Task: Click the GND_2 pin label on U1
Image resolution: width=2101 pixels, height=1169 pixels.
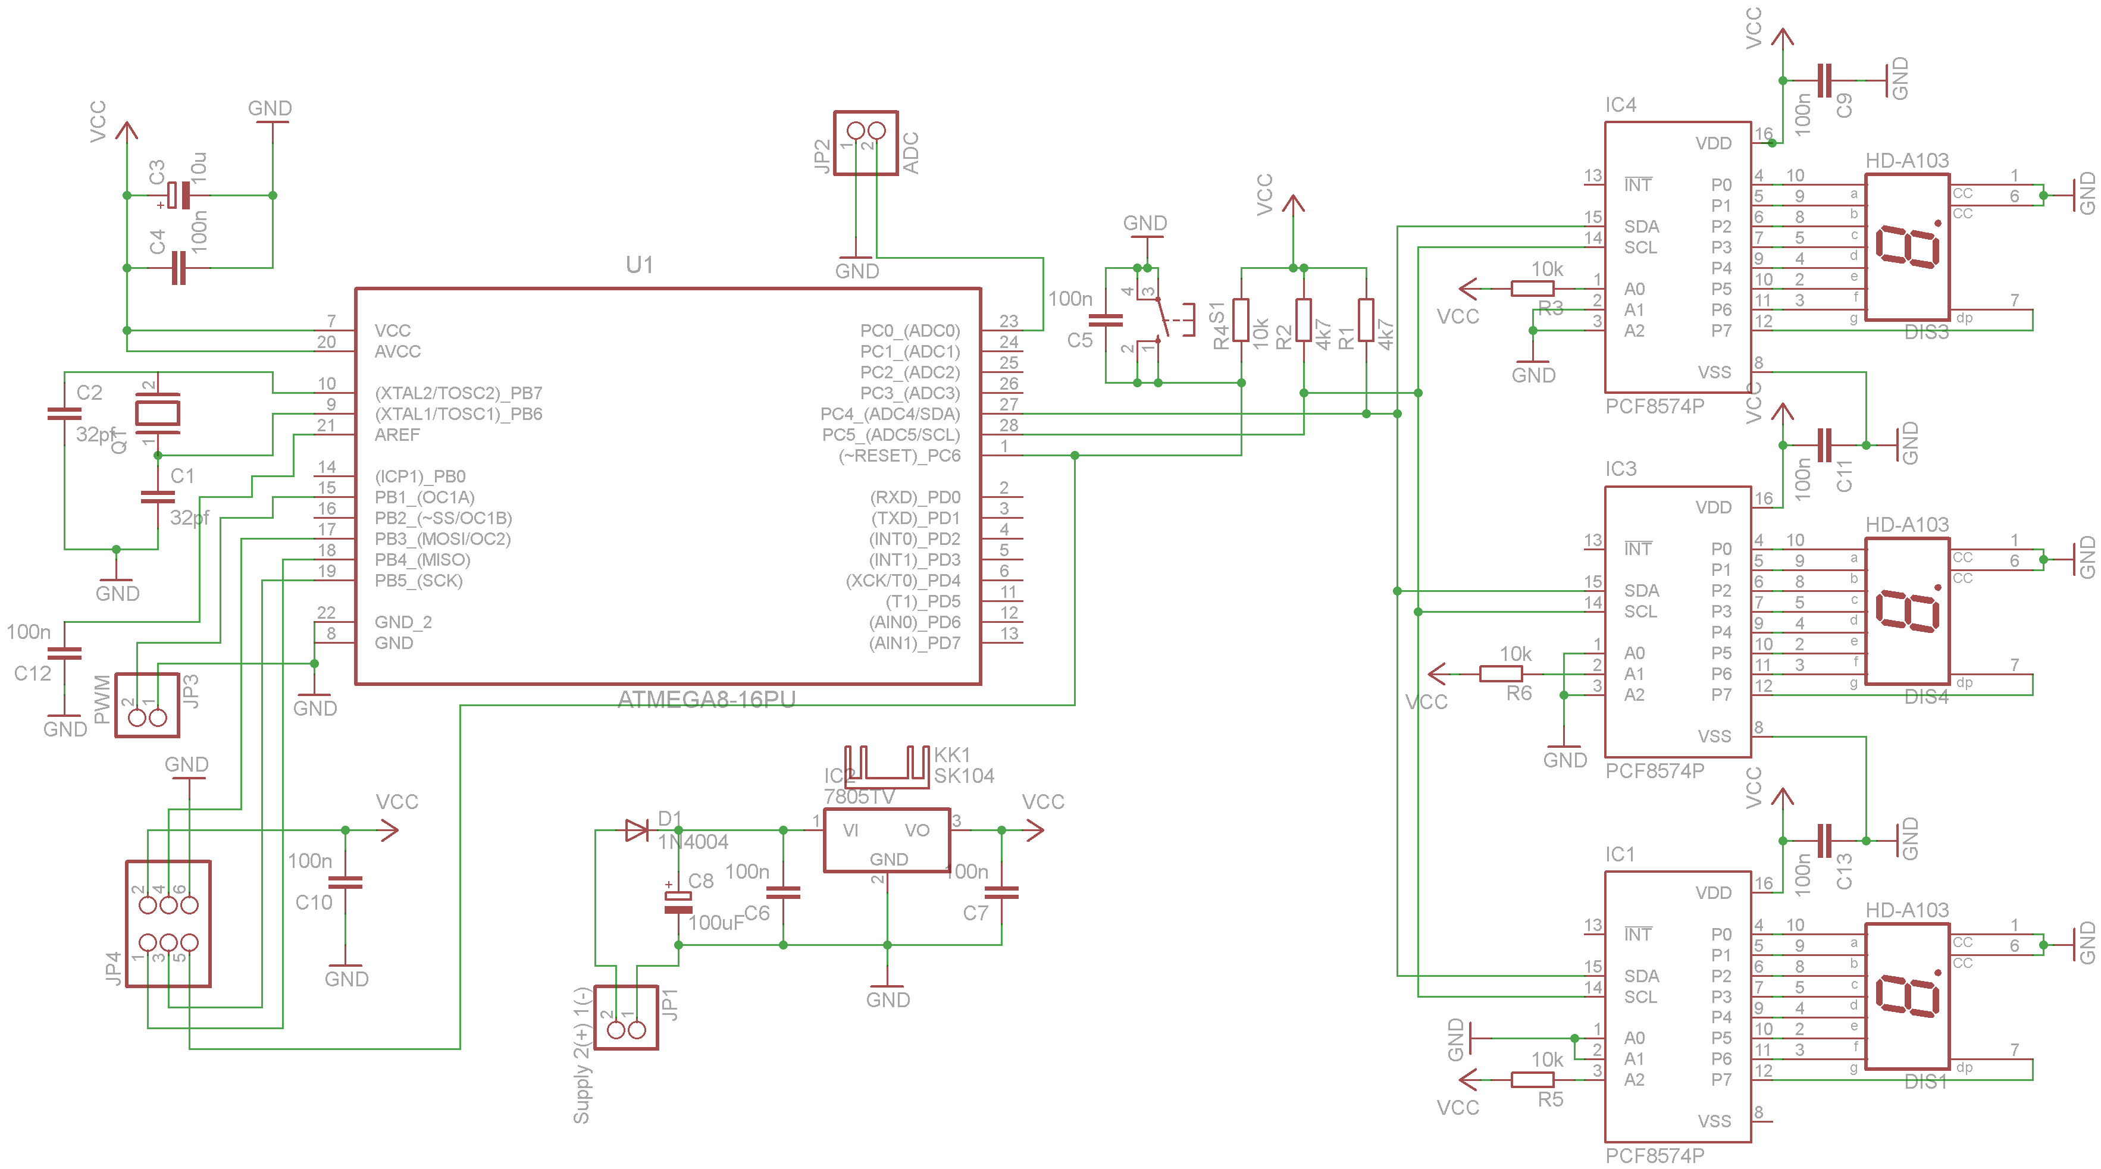Action: click(x=403, y=622)
